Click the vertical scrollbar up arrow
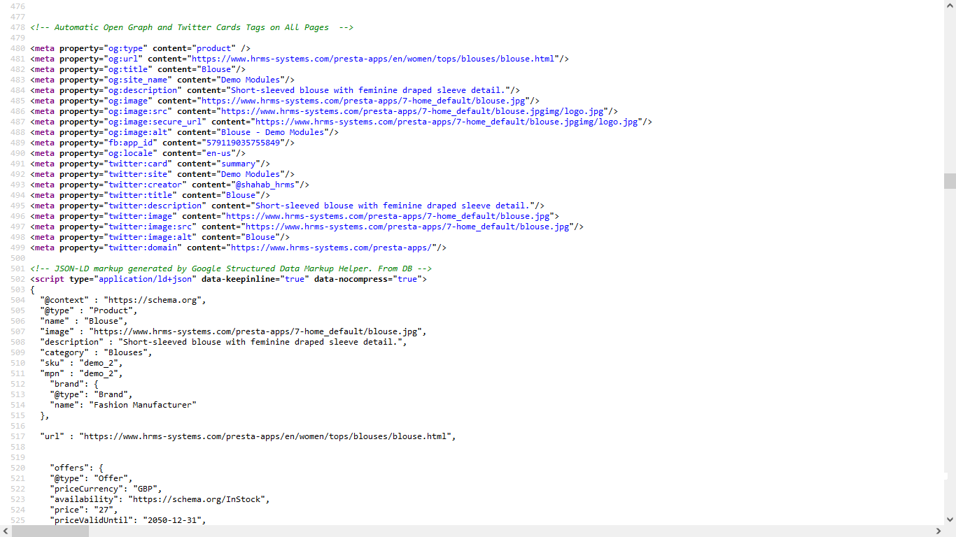 [x=950, y=6]
